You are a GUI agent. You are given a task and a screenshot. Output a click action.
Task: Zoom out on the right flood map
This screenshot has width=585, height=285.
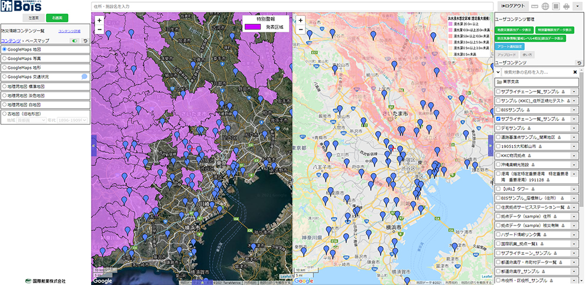(301, 30)
